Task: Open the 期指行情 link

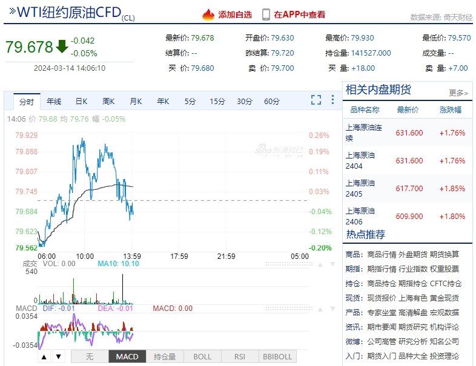Action: 382,269
